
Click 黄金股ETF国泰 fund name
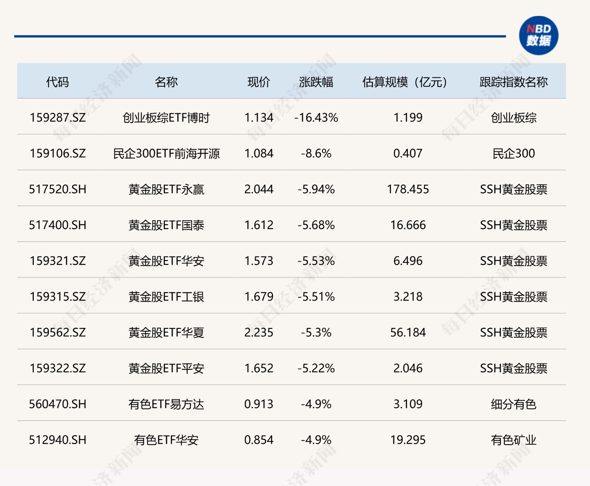[166, 225]
